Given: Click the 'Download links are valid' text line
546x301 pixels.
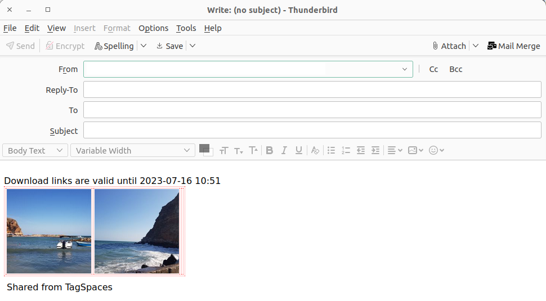Looking at the screenshot, I should (x=112, y=181).
